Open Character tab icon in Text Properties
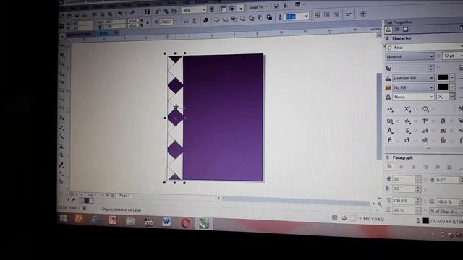 point(388,30)
